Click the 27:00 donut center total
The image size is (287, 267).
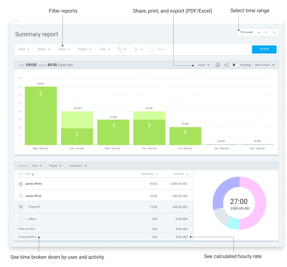point(239,201)
